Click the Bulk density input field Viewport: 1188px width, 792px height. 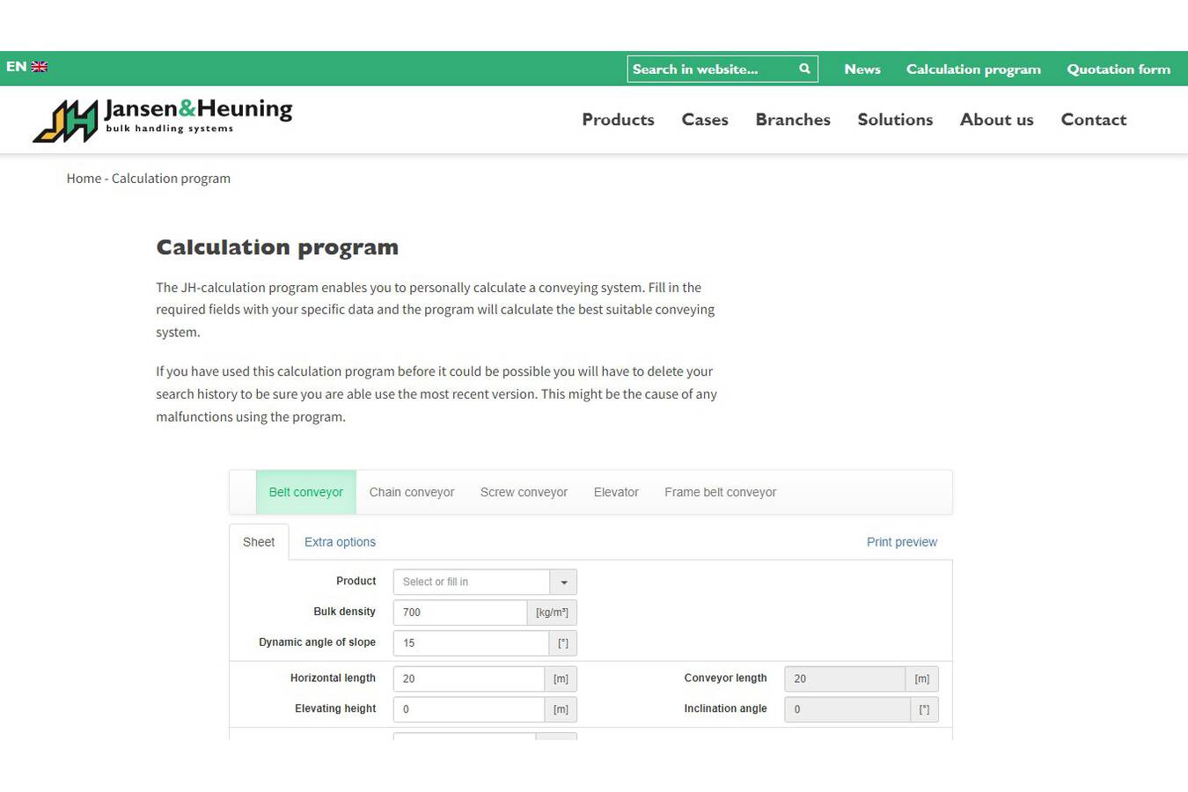459,612
